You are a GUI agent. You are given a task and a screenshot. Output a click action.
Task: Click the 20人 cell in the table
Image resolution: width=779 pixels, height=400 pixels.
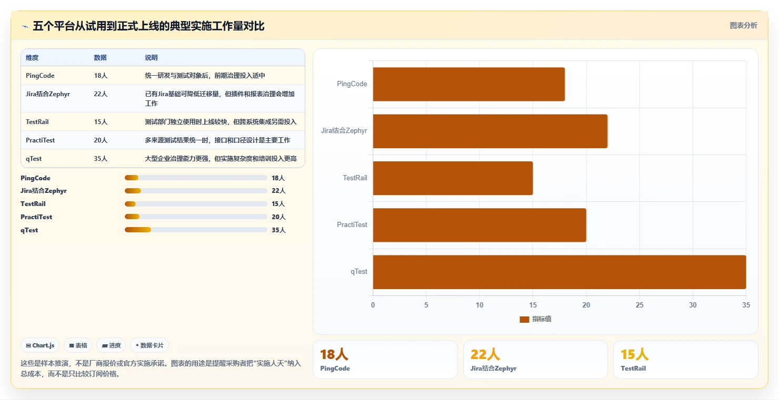tap(101, 140)
